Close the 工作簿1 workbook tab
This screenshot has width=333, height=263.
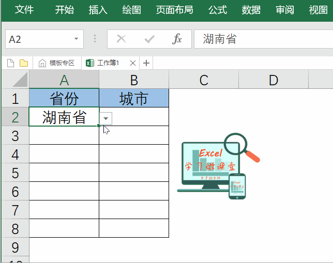(133, 63)
